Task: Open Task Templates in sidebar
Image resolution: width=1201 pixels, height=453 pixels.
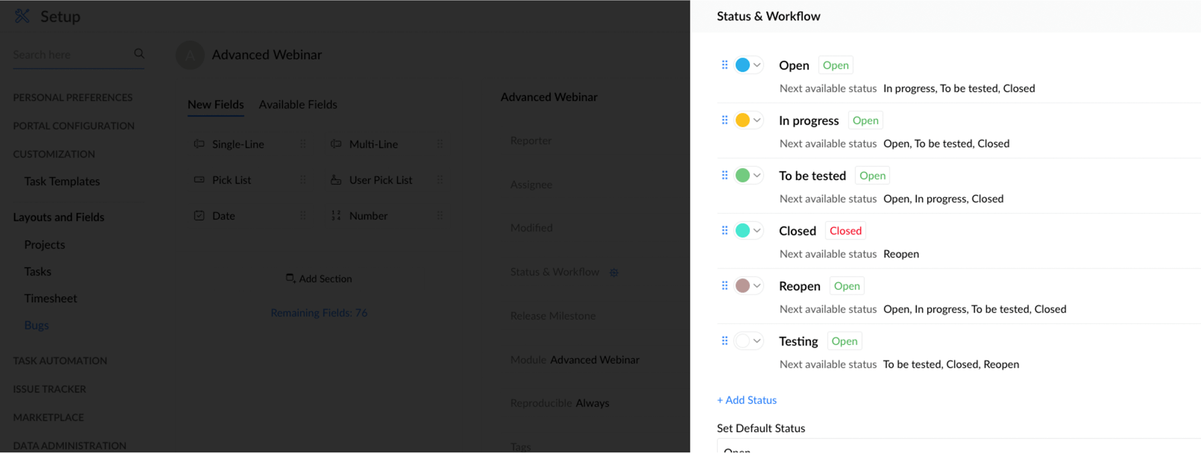Action: [x=62, y=181]
